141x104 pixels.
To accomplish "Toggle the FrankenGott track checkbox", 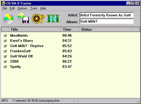I will click(5, 51).
